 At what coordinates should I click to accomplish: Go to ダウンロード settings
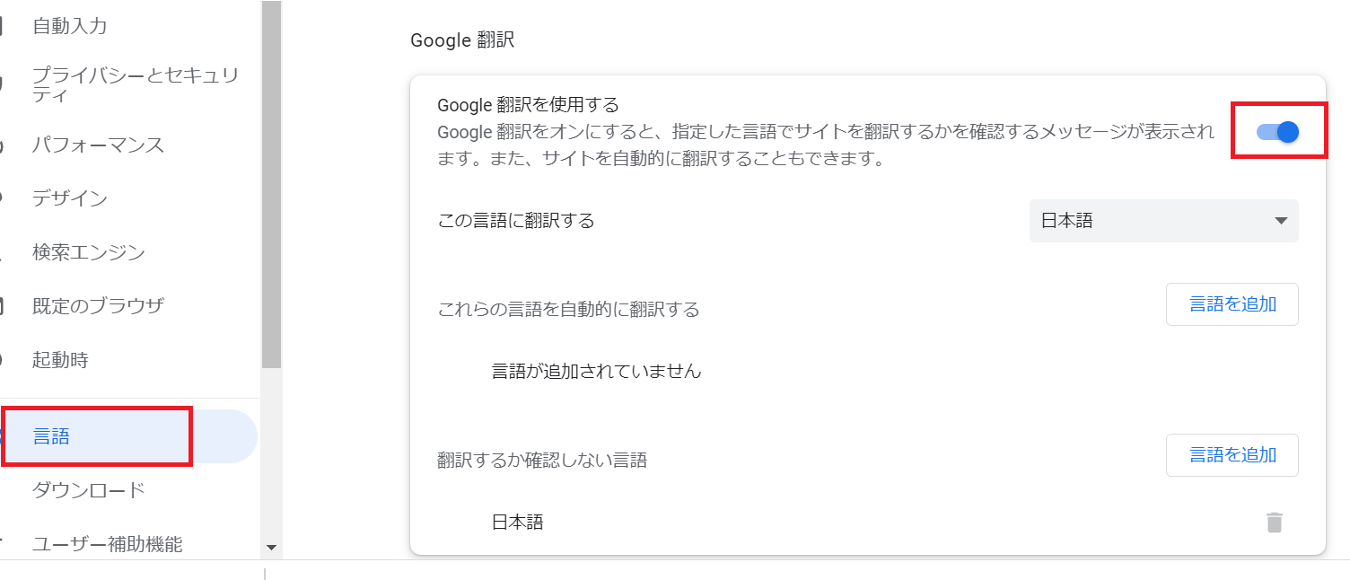click(x=88, y=490)
